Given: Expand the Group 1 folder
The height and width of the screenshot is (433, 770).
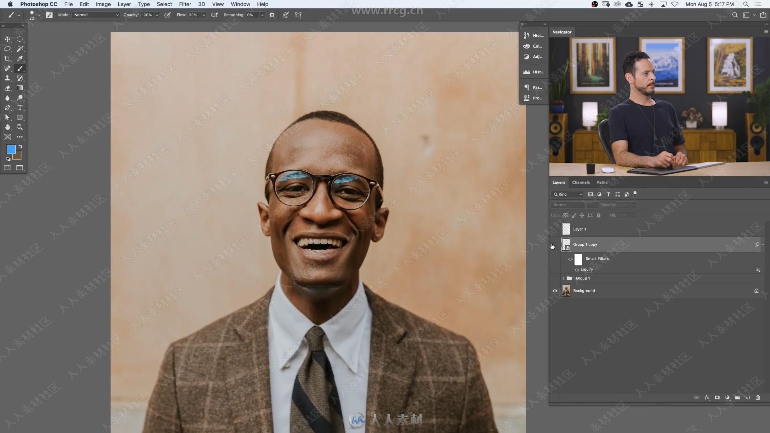Looking at the screenshot, I should (x=563, y=278).
